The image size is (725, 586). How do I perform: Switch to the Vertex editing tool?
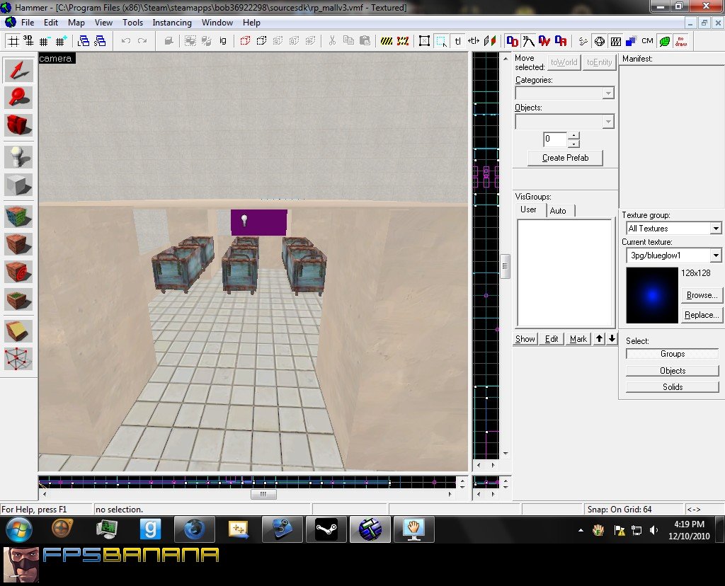(18, 359)
